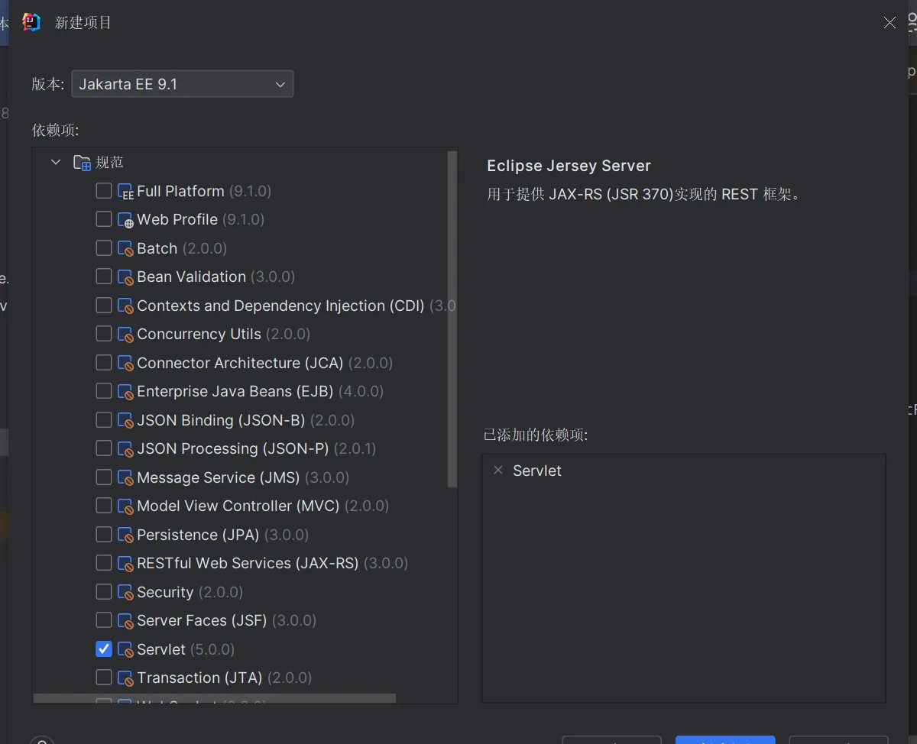Check the Transaction (JTA) checkbox
This screenshot has height=744, width=917.
104,678
